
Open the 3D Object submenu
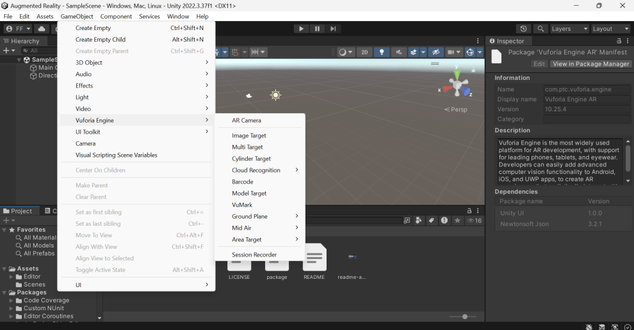click(x=136, y=63)
